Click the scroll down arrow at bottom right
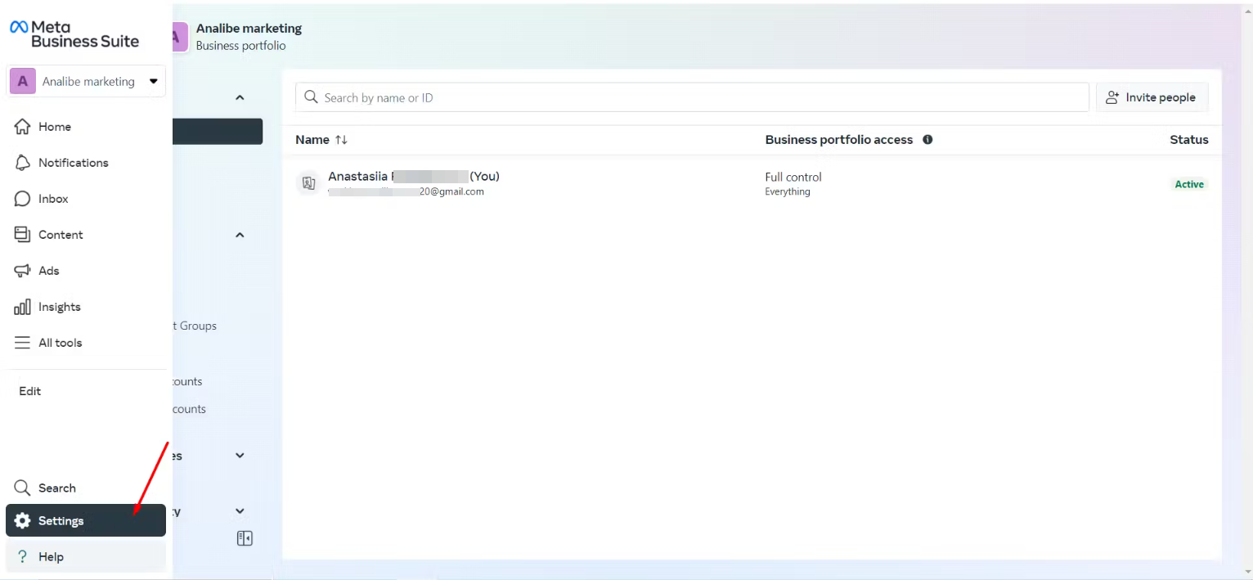Image resolution: width=1253 pixels, height=580 pixels. click(x=1246, y=573)
